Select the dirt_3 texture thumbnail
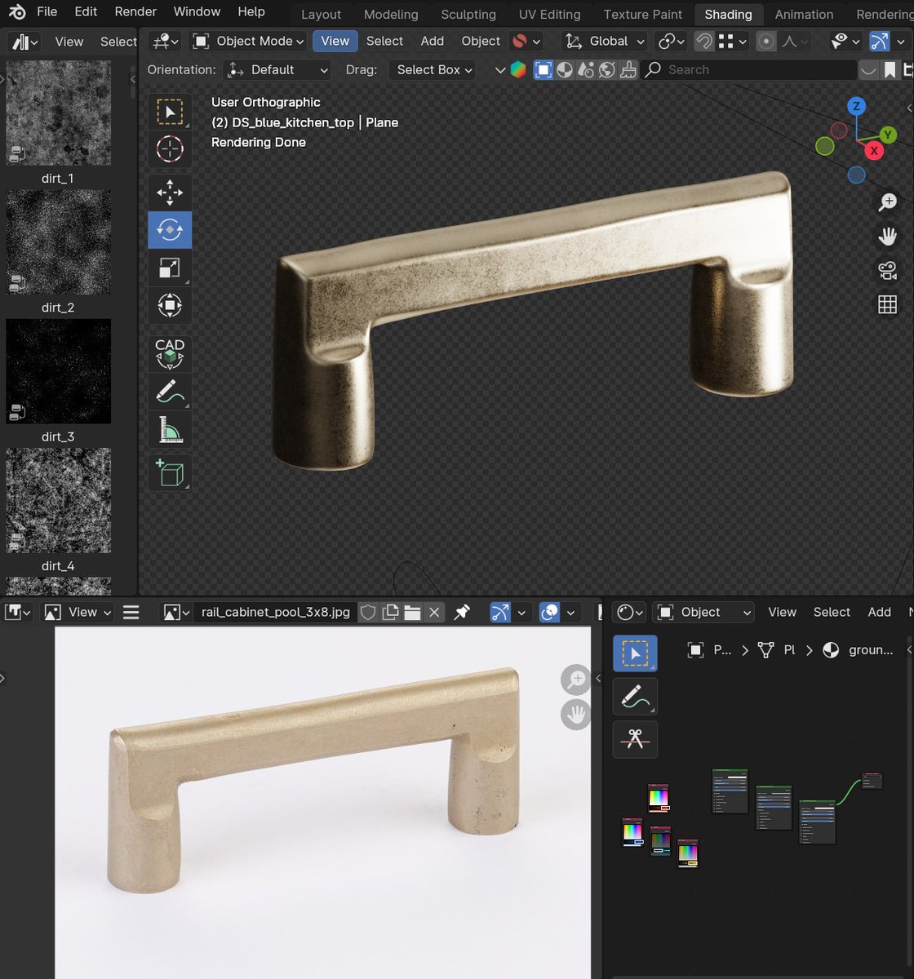The height and width of the screenshot is (979, 914). [58, 371]
